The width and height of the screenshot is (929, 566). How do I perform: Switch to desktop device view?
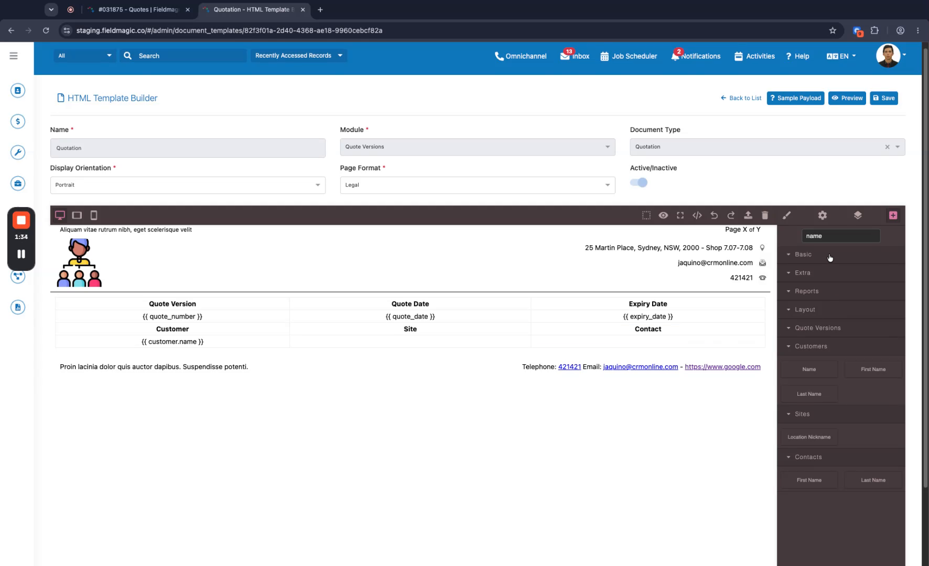coord(60,215)
